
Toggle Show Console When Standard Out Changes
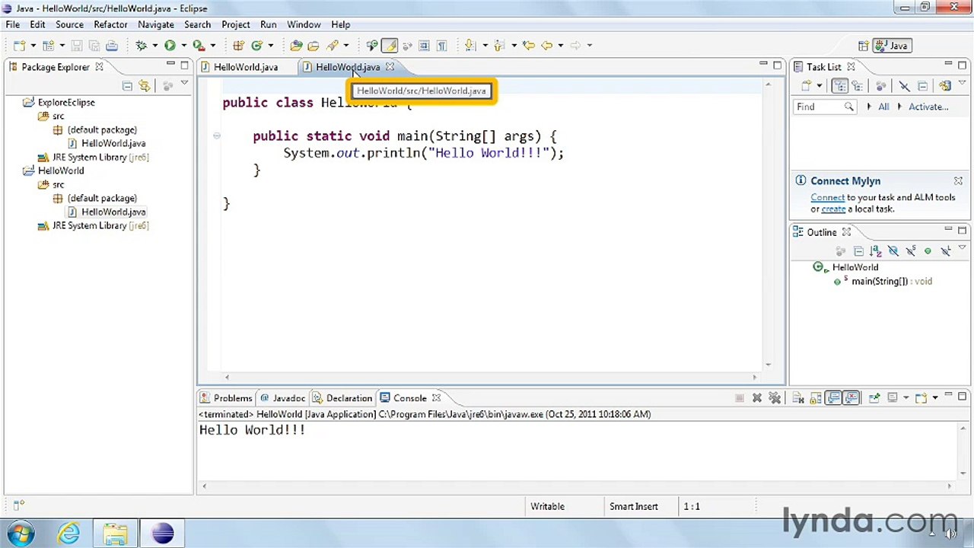point(833,398)
